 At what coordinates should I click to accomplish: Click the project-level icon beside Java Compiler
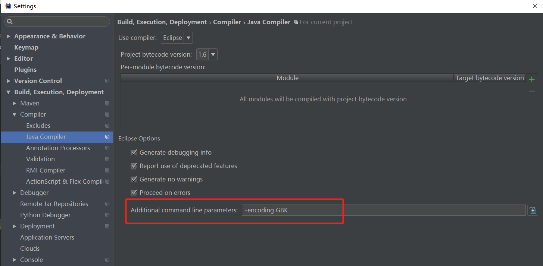tap(107, 137)
